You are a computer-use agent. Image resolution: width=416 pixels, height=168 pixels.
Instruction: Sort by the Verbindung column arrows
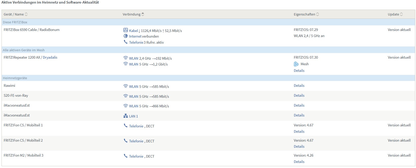(143, 14)
